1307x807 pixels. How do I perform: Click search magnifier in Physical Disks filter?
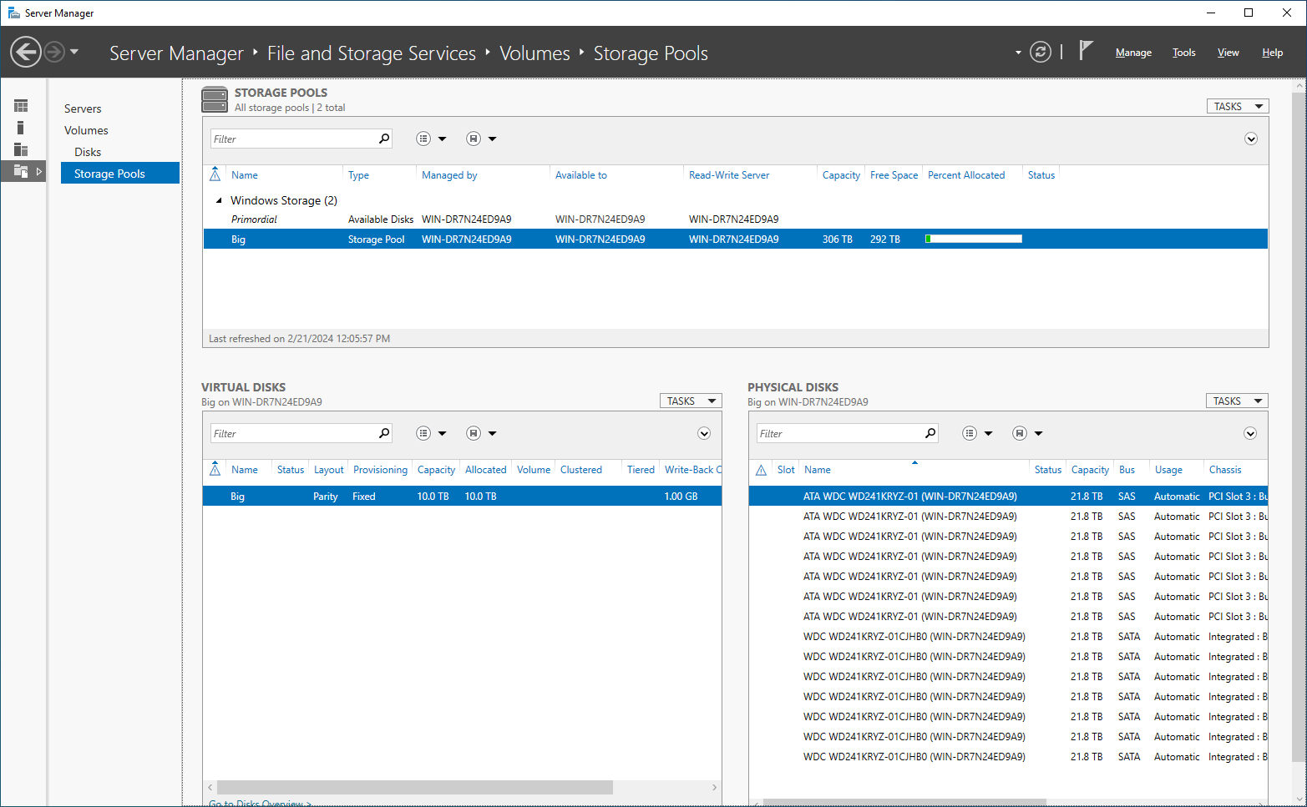pos(930,433)
